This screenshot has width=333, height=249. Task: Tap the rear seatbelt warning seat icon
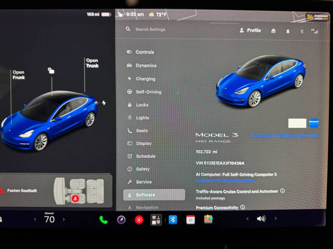[75, 198]
